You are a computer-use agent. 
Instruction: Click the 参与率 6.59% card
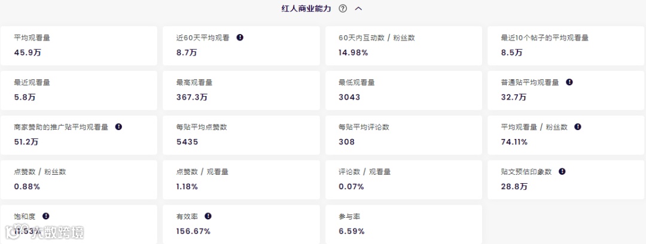tap(404, 224)
